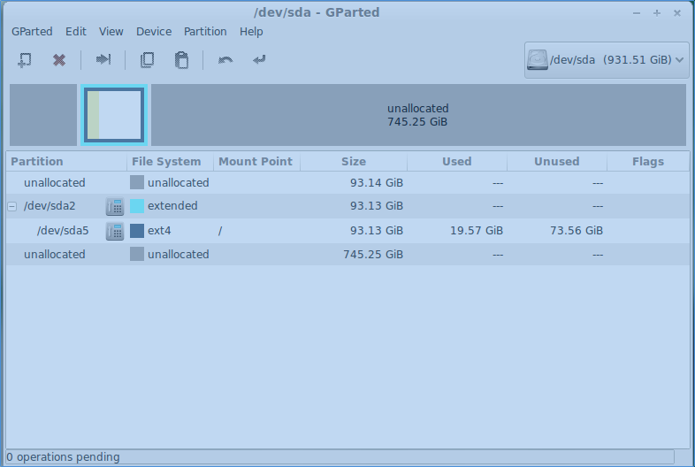This screenshot has height=467, width=695.
Task: Open the Edit menu
Action: pyautogui.click(x=76, y=32)
